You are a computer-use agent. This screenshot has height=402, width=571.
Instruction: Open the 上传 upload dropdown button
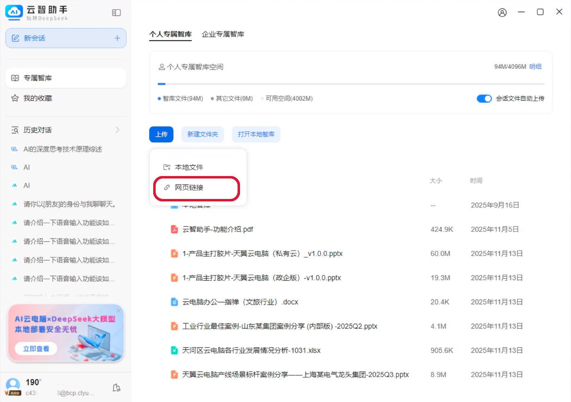(x=161, y=134)
